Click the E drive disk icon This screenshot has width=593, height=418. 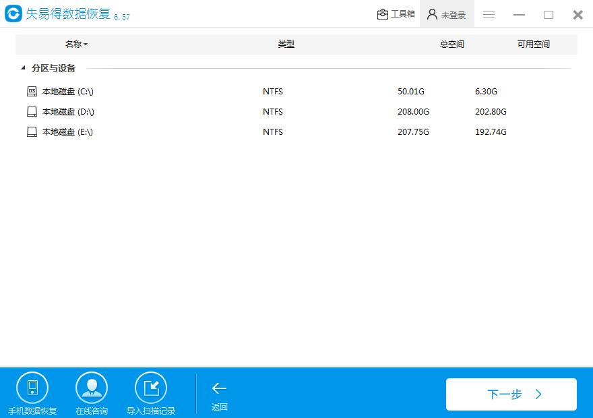tap(32, 131)
